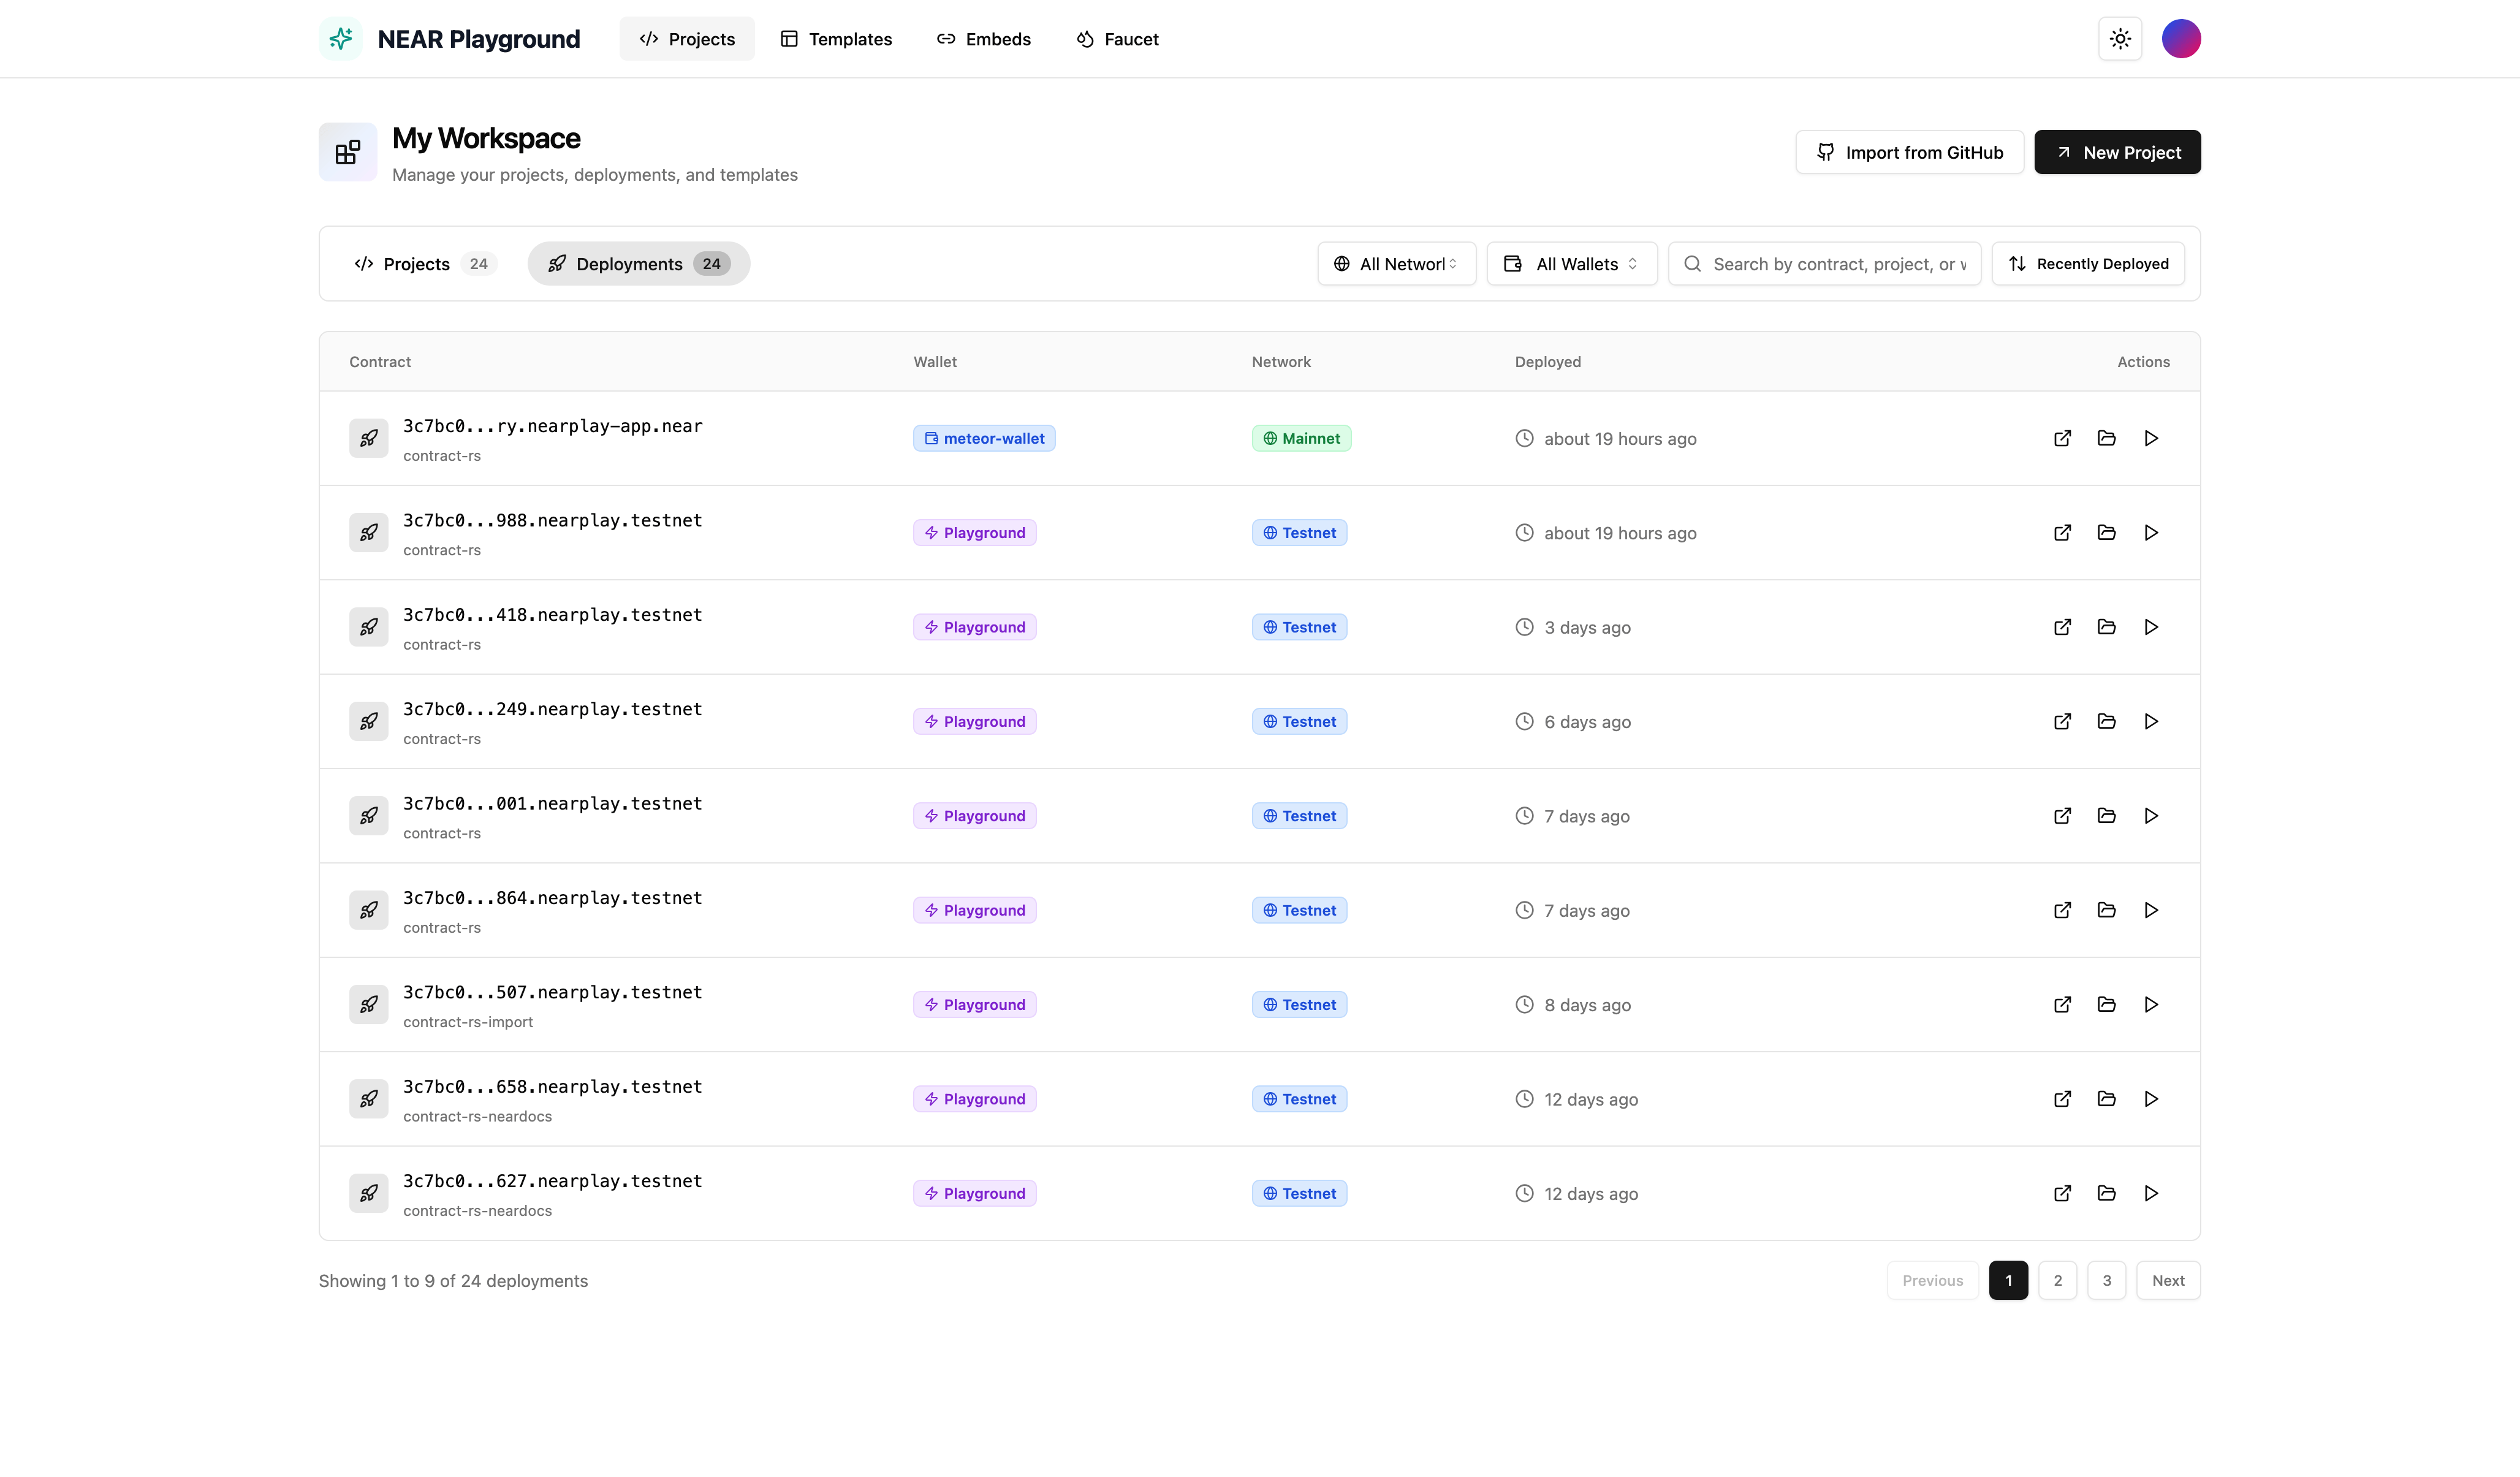Open the Faucet nav item
The width and height of the screenshot is (2520, 1477).
[1117, 39]
